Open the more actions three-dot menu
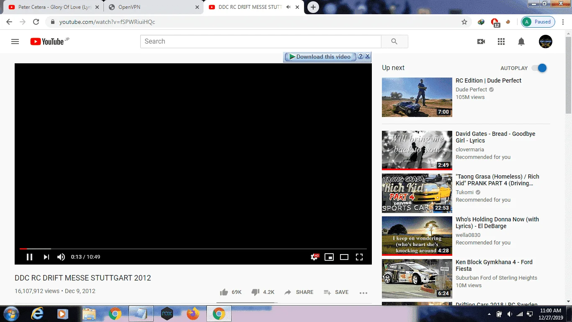The width and height of the screenshot is (572, 322). point(363,293)
